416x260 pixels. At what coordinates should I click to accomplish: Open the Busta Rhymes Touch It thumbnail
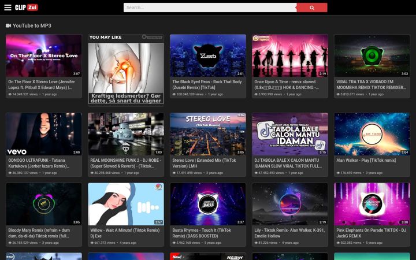pyautogui.click(x=208, y=204)
